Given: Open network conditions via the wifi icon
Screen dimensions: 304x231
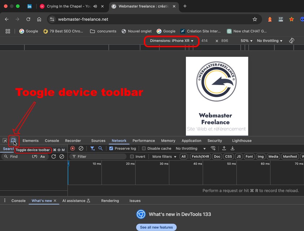Looking at the screenshot, I should coord(213,148).
